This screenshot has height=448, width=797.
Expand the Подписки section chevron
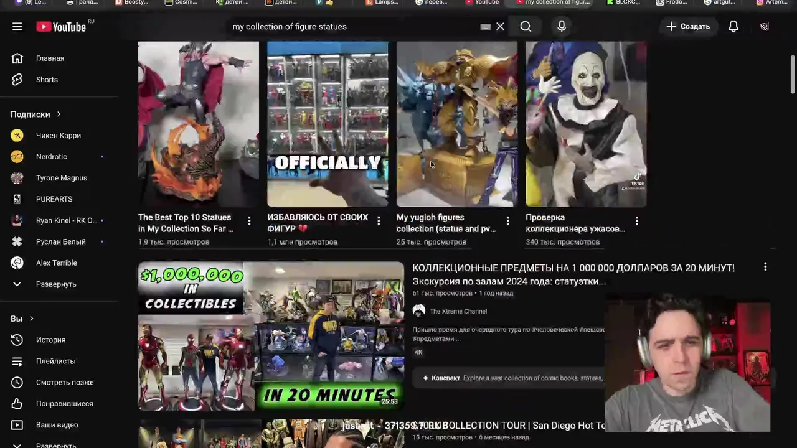(x=59, y=114)
